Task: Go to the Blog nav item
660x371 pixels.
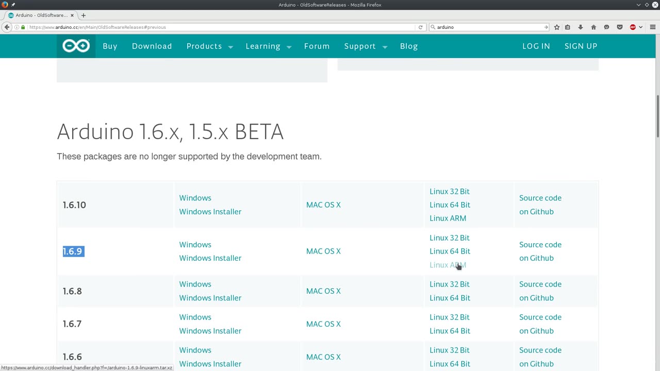Action: (409, 46)
